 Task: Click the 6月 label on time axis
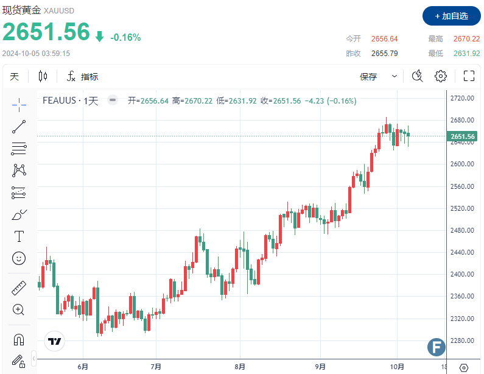[83, 367]
